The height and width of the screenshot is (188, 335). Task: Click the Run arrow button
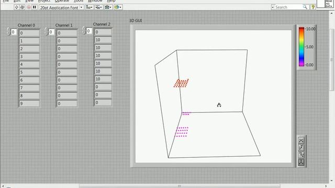pos(16,7)
